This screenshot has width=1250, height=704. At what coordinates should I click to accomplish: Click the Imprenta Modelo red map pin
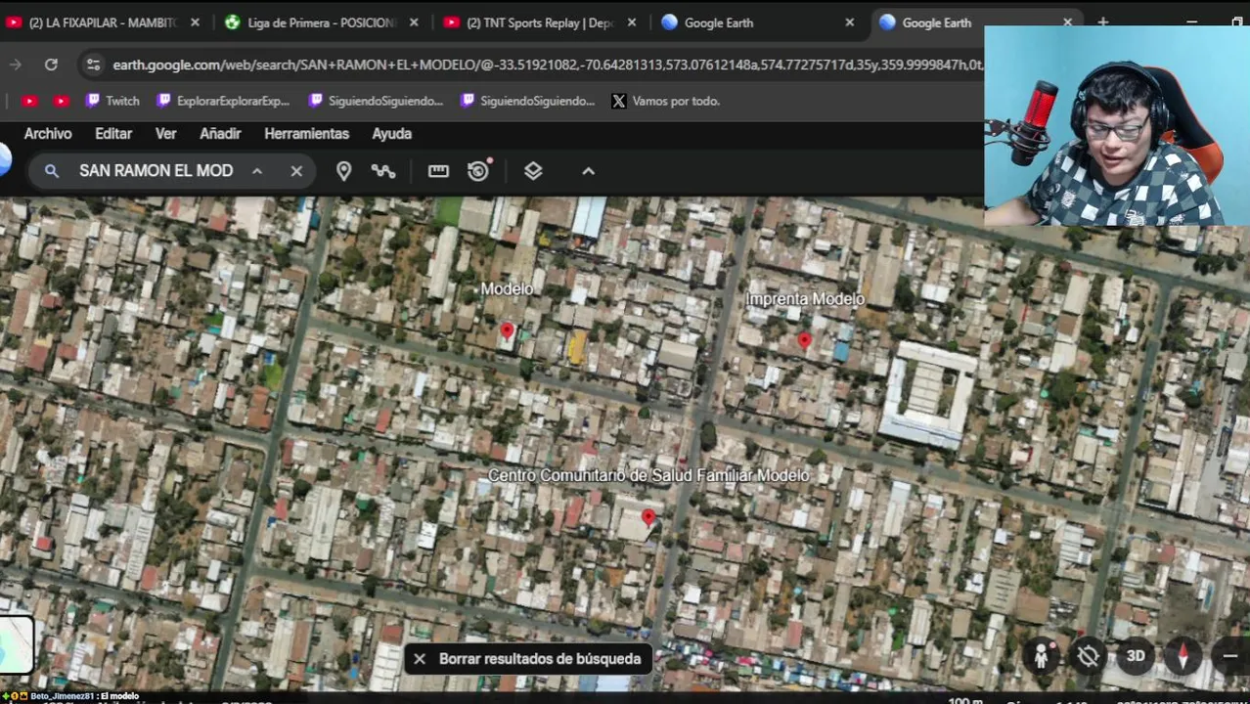(804, 340)
